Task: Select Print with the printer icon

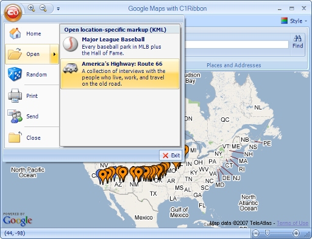Action: (x=32, y=95)
